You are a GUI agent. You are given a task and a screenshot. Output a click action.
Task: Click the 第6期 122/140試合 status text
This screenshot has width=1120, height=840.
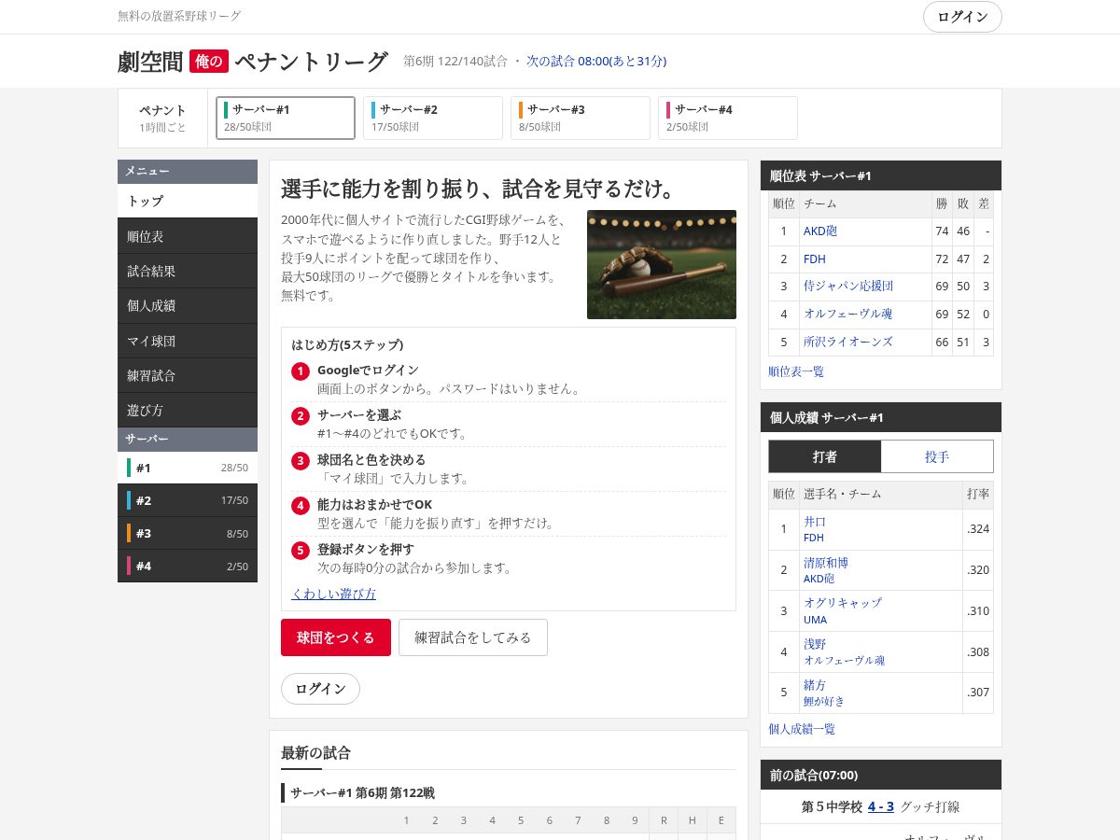coord(455,61)
